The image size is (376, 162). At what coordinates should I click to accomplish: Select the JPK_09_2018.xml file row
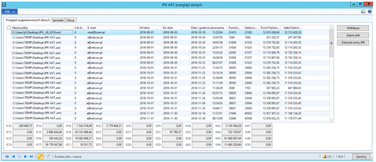click(37, 32)
